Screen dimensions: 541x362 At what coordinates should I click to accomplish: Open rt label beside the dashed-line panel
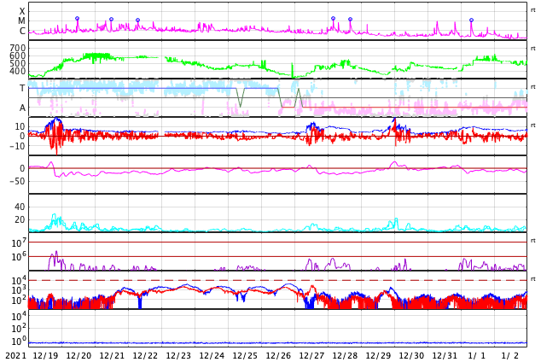point(533,278)
